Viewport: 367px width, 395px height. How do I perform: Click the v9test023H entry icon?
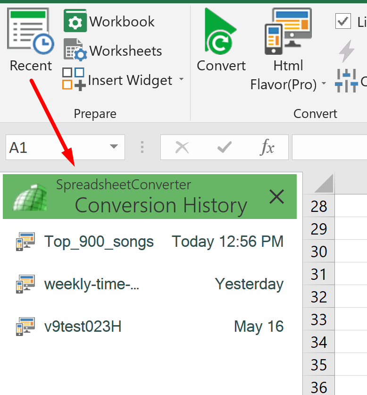tap(25, 325)
